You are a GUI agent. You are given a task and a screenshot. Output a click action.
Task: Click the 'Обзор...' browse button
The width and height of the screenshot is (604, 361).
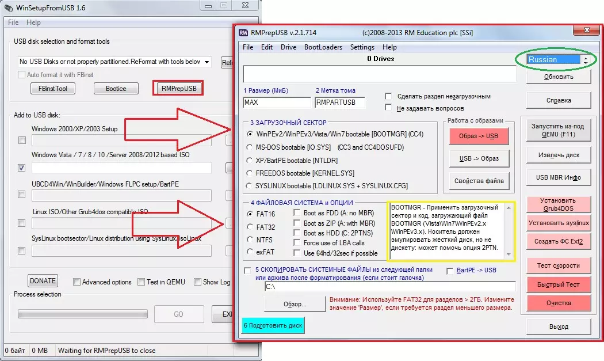tap(295, 305)
